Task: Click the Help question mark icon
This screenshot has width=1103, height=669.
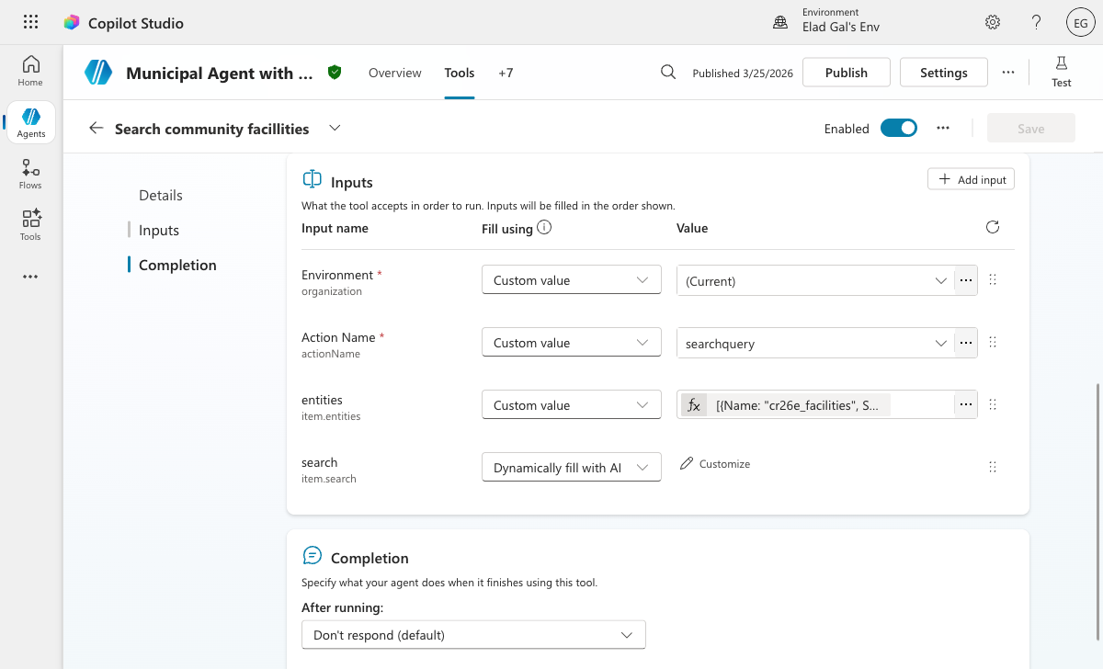Action: click(1036, 23)
